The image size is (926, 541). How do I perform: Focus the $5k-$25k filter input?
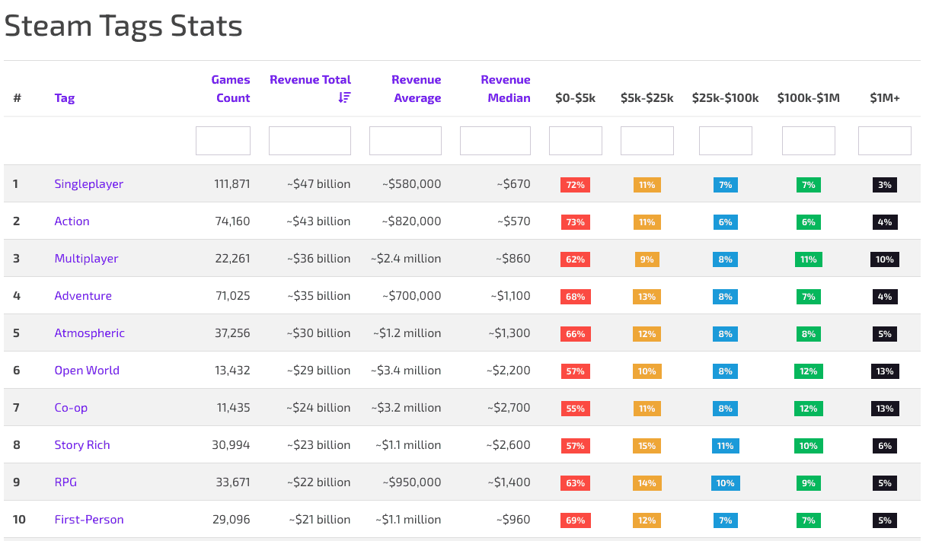647,141
